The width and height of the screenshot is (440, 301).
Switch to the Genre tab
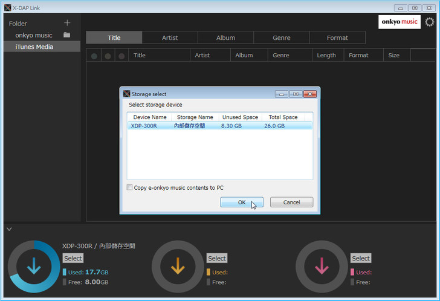282,37
